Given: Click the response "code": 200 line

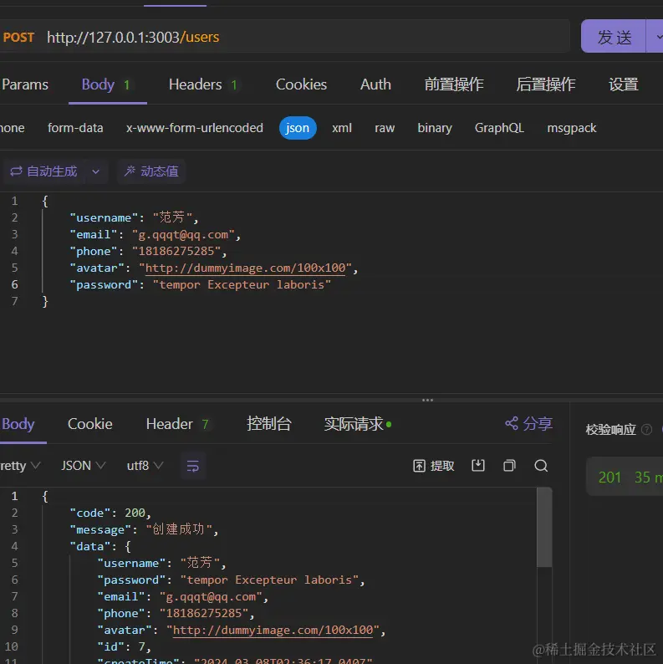Looking at the screenshot, I should (110, 513).
